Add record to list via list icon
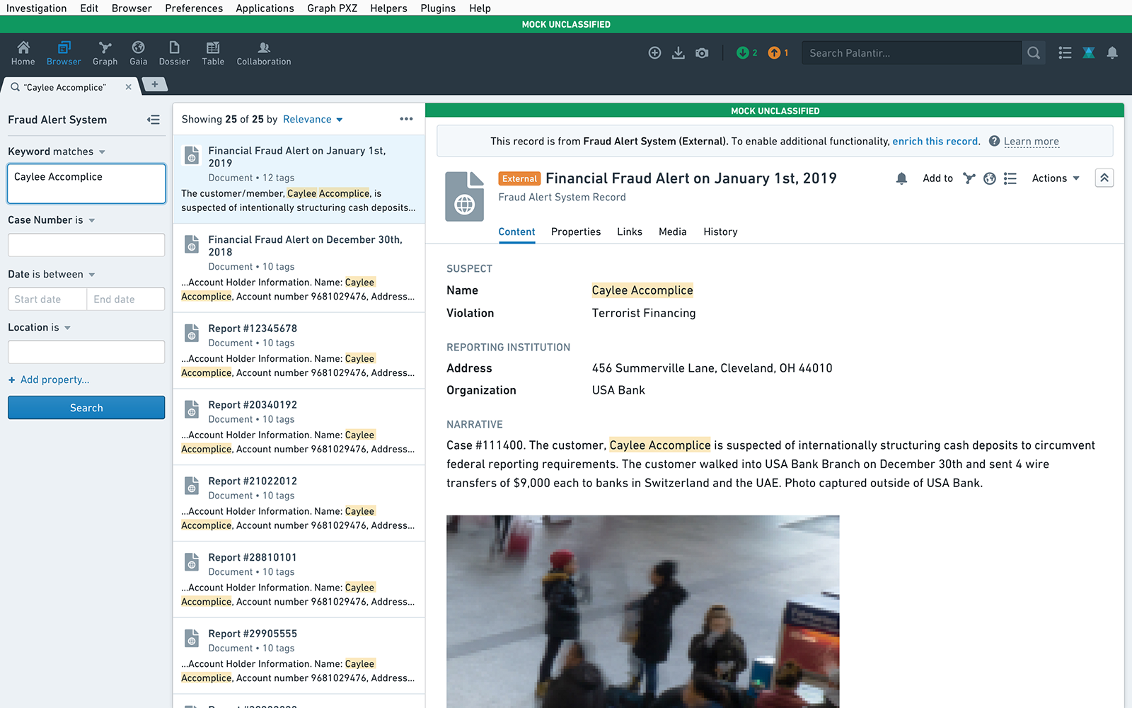 [x=1010, y=178]
